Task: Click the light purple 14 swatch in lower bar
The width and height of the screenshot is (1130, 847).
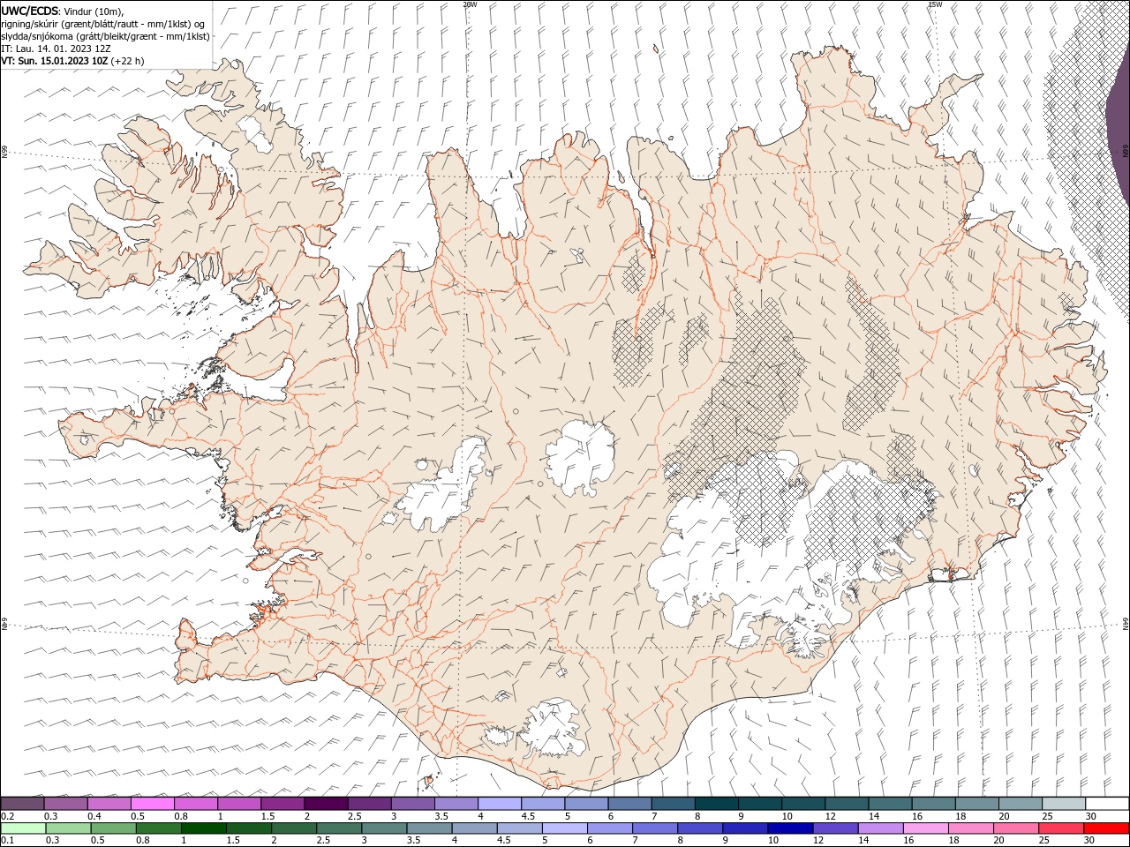Action: [881, 828]
